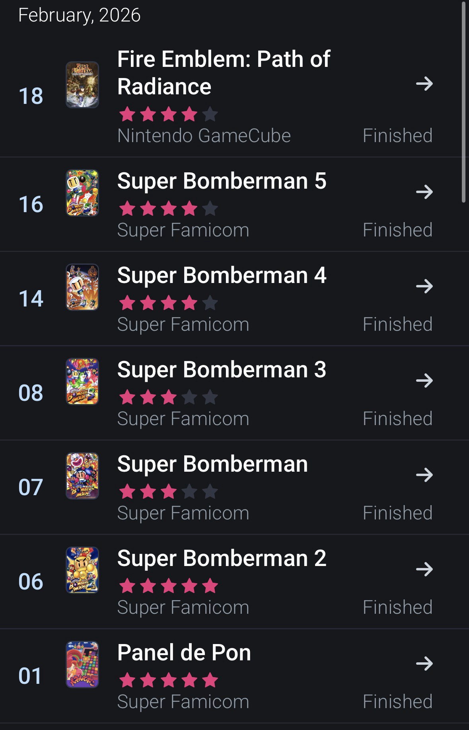
Task: Tap the Nintendo GameCube platform label
Action: [x=204, y=136]
